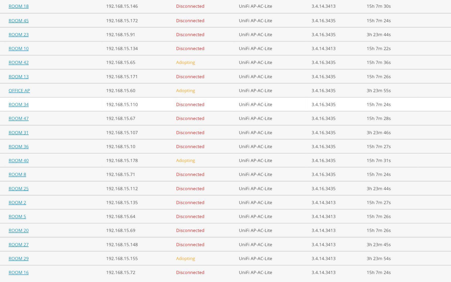The width and height of the screenshot is (451, 282).
Task: Click the ROOM 29 link
Action: (x=19, y=259)
